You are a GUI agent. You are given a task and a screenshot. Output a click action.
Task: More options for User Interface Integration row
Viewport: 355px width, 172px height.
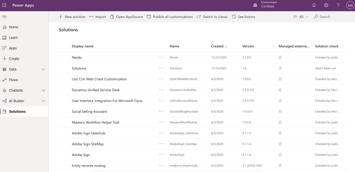point(161,101)
